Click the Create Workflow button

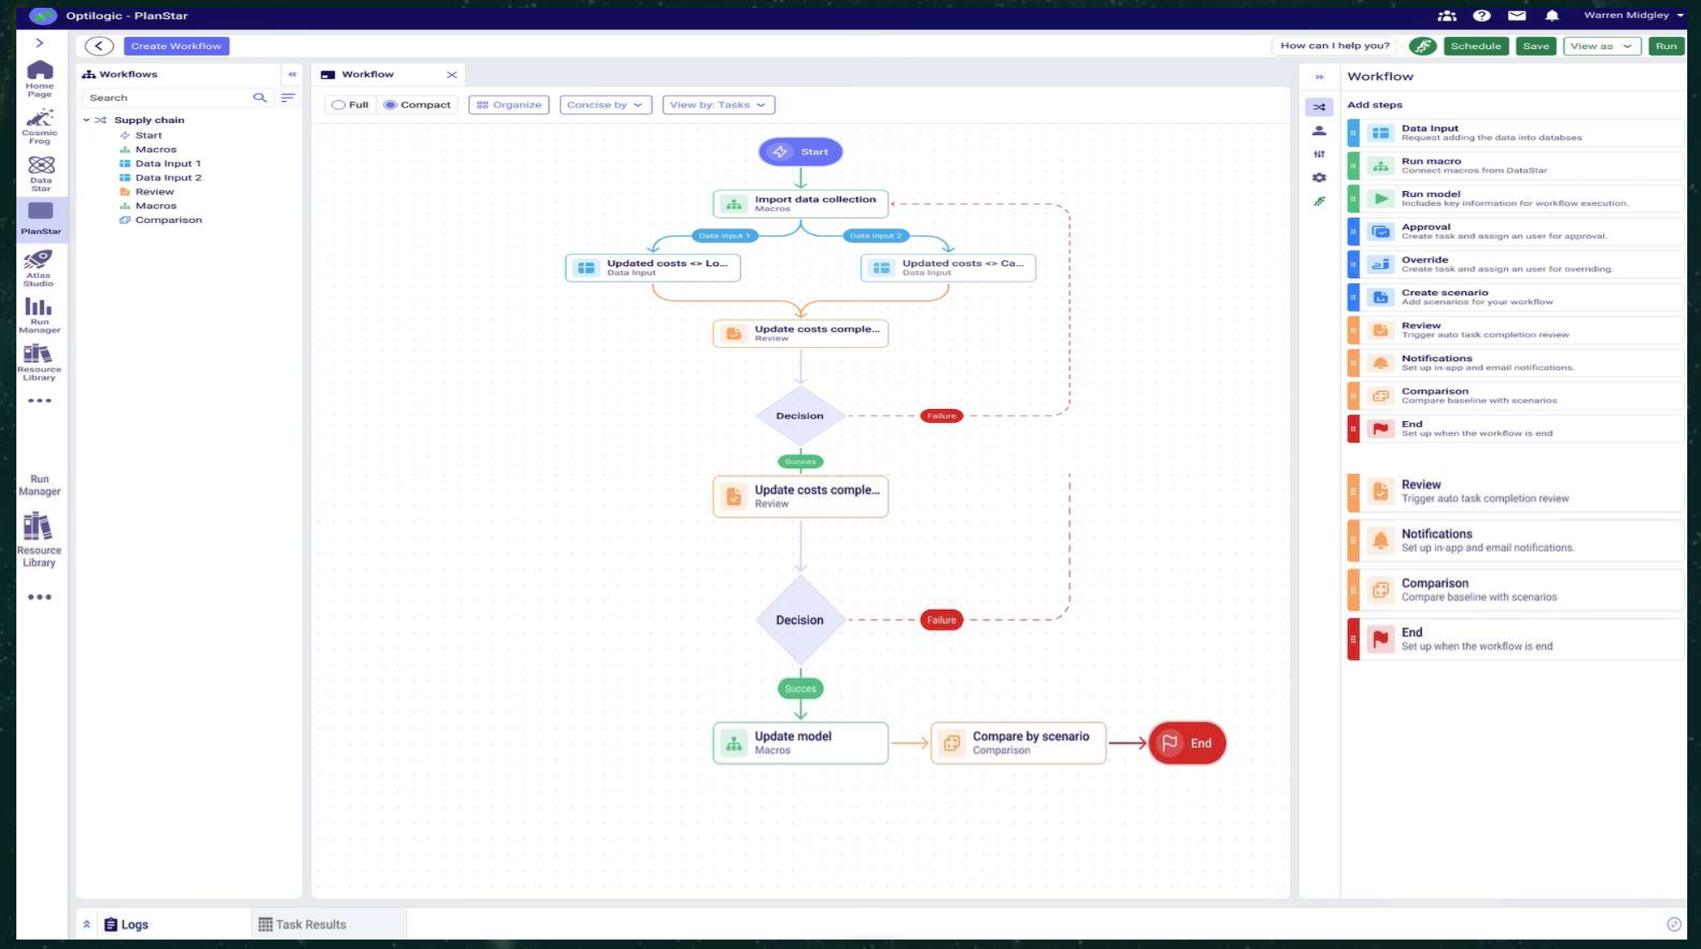176,47
